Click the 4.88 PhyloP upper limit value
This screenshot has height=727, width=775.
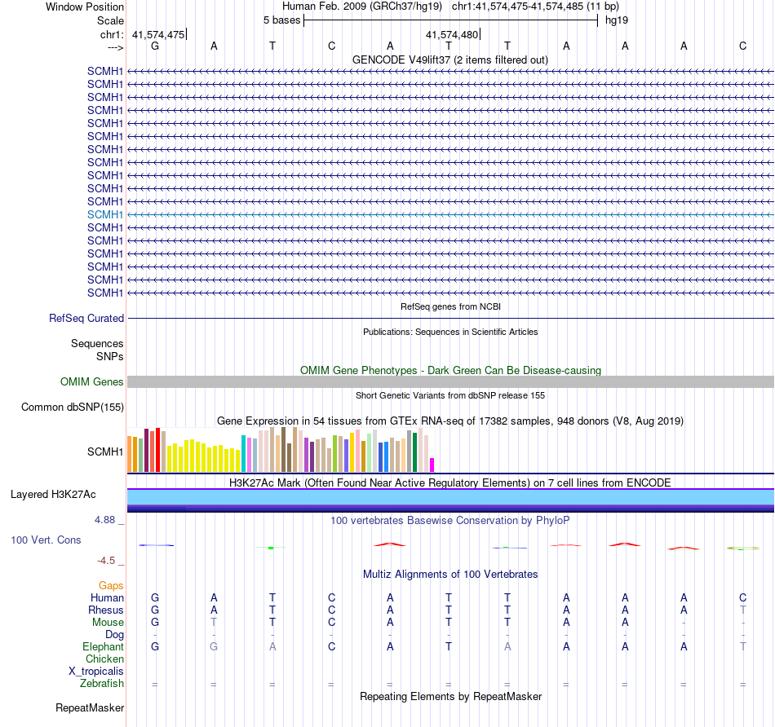(104, 519)
